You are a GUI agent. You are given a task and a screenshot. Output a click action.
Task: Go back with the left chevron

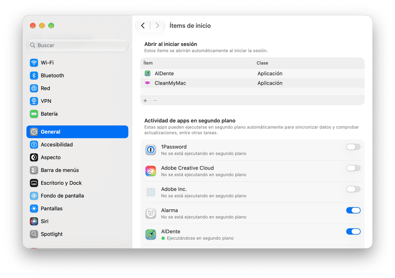point(143,26)
